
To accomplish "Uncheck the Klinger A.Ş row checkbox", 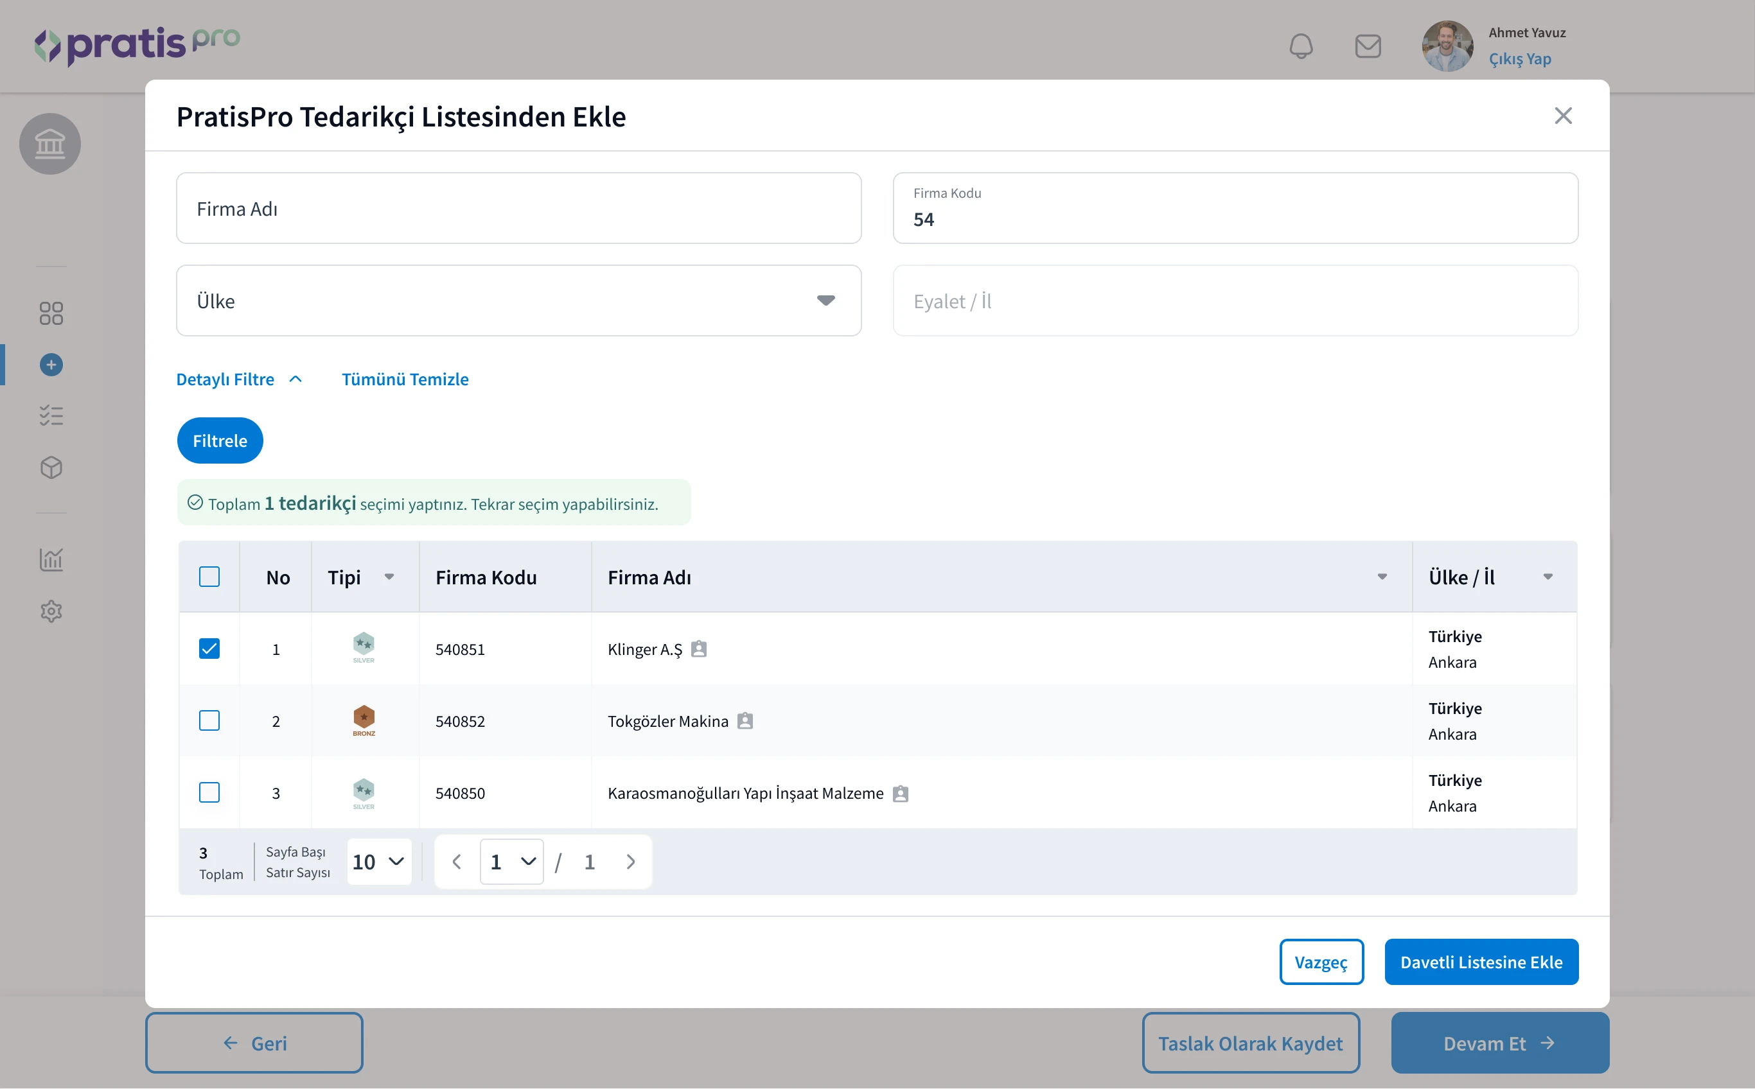I will (209, 649).
